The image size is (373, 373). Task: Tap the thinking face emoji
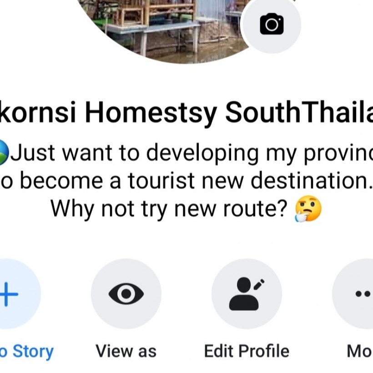tap(308, 209)
